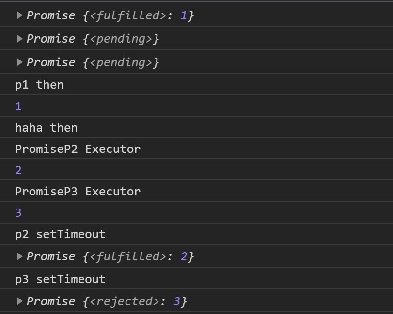The width and height of the screenshot is (393, 314).
Task: Click the logged number 1 output
Action: [18, 106]
